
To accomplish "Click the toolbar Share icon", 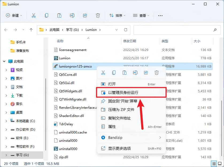I will [85, 15].
